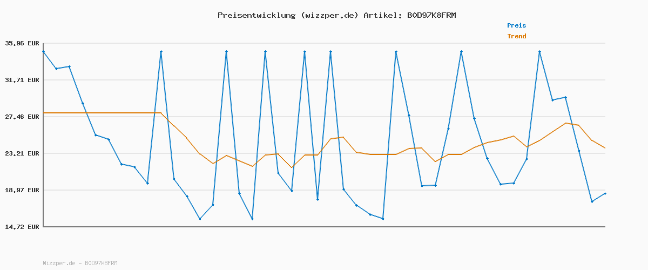Click the 35.96 EUR axis label
Screen dimensions: 648x270
[22, 43]
